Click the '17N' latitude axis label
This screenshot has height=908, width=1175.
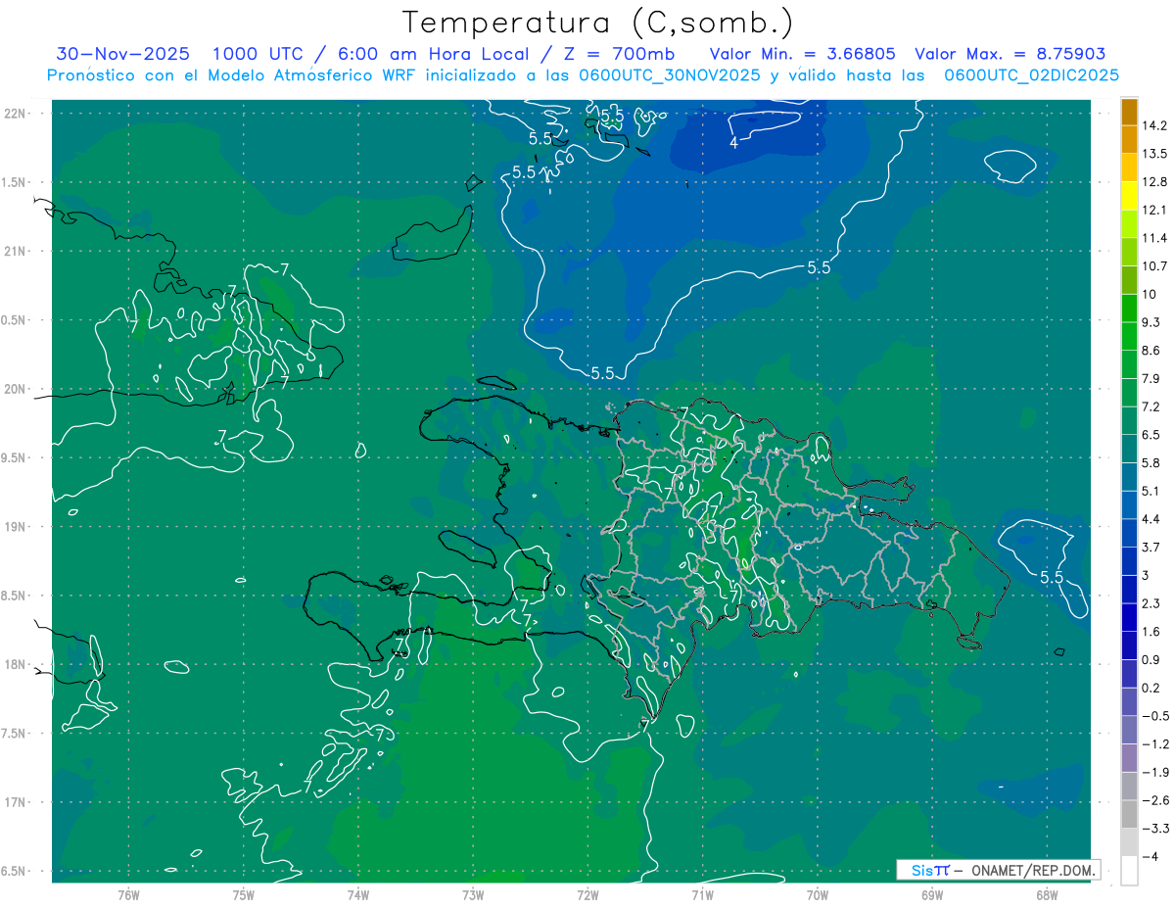point(15,803)
